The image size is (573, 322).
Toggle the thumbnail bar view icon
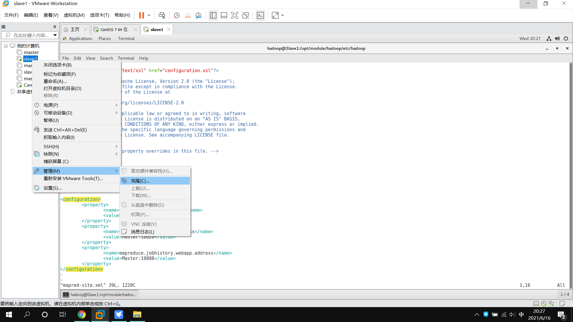click(224, 15)
